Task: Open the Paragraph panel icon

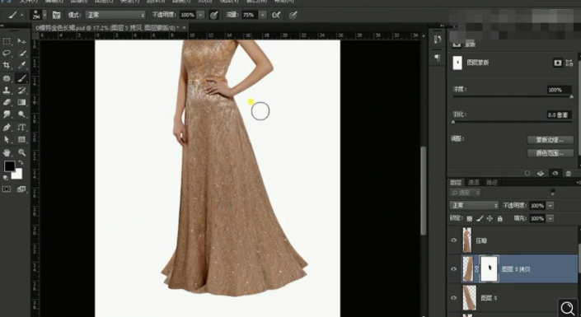Action: point(438,58)
